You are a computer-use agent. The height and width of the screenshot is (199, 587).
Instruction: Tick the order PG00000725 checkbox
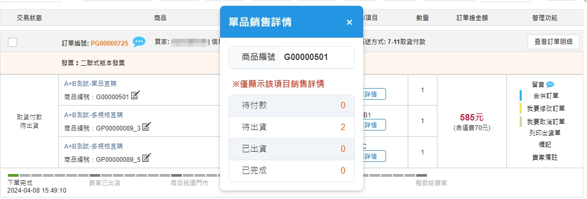coord(12,42)
